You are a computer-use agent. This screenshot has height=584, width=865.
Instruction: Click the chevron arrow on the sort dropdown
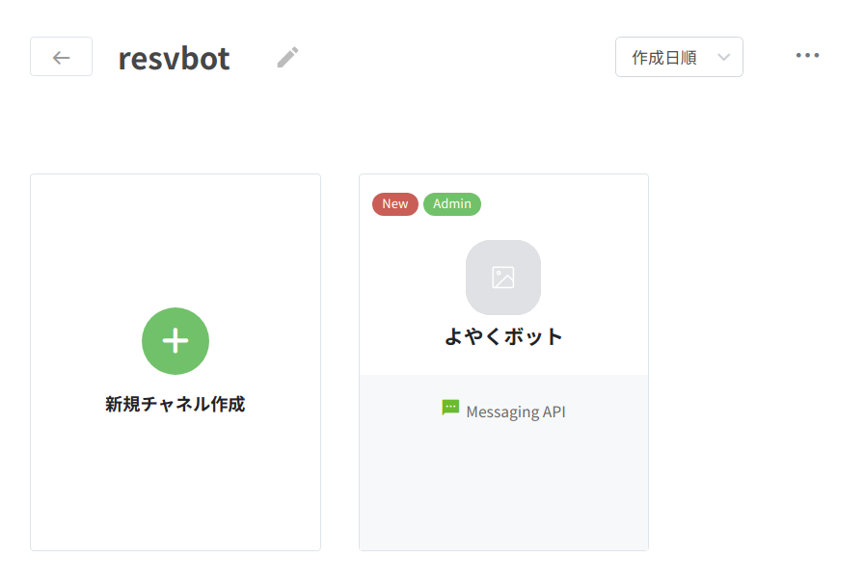pos(723,58)
